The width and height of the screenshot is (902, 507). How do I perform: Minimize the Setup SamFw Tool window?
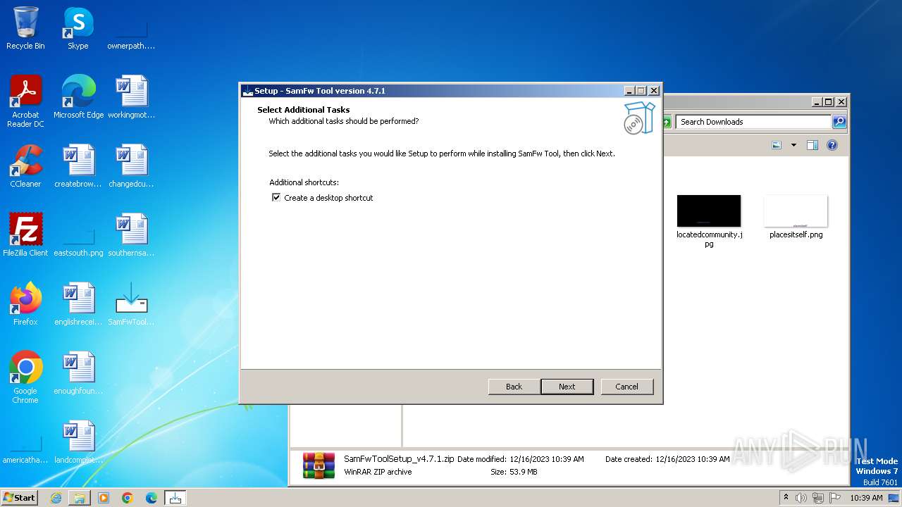629,91
